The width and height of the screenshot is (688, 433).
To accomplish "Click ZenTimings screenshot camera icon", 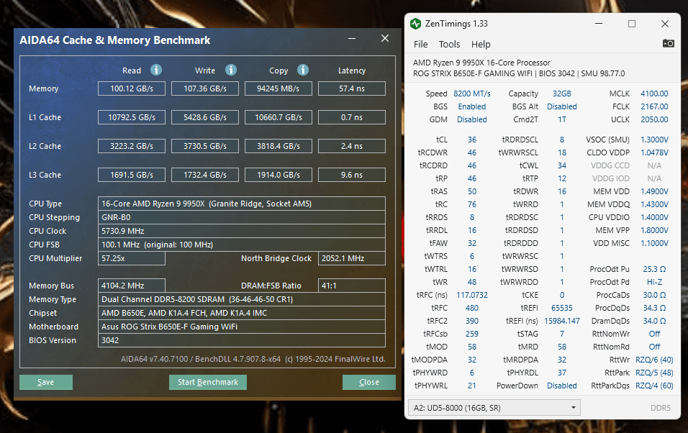I will (x=669, y=43).
